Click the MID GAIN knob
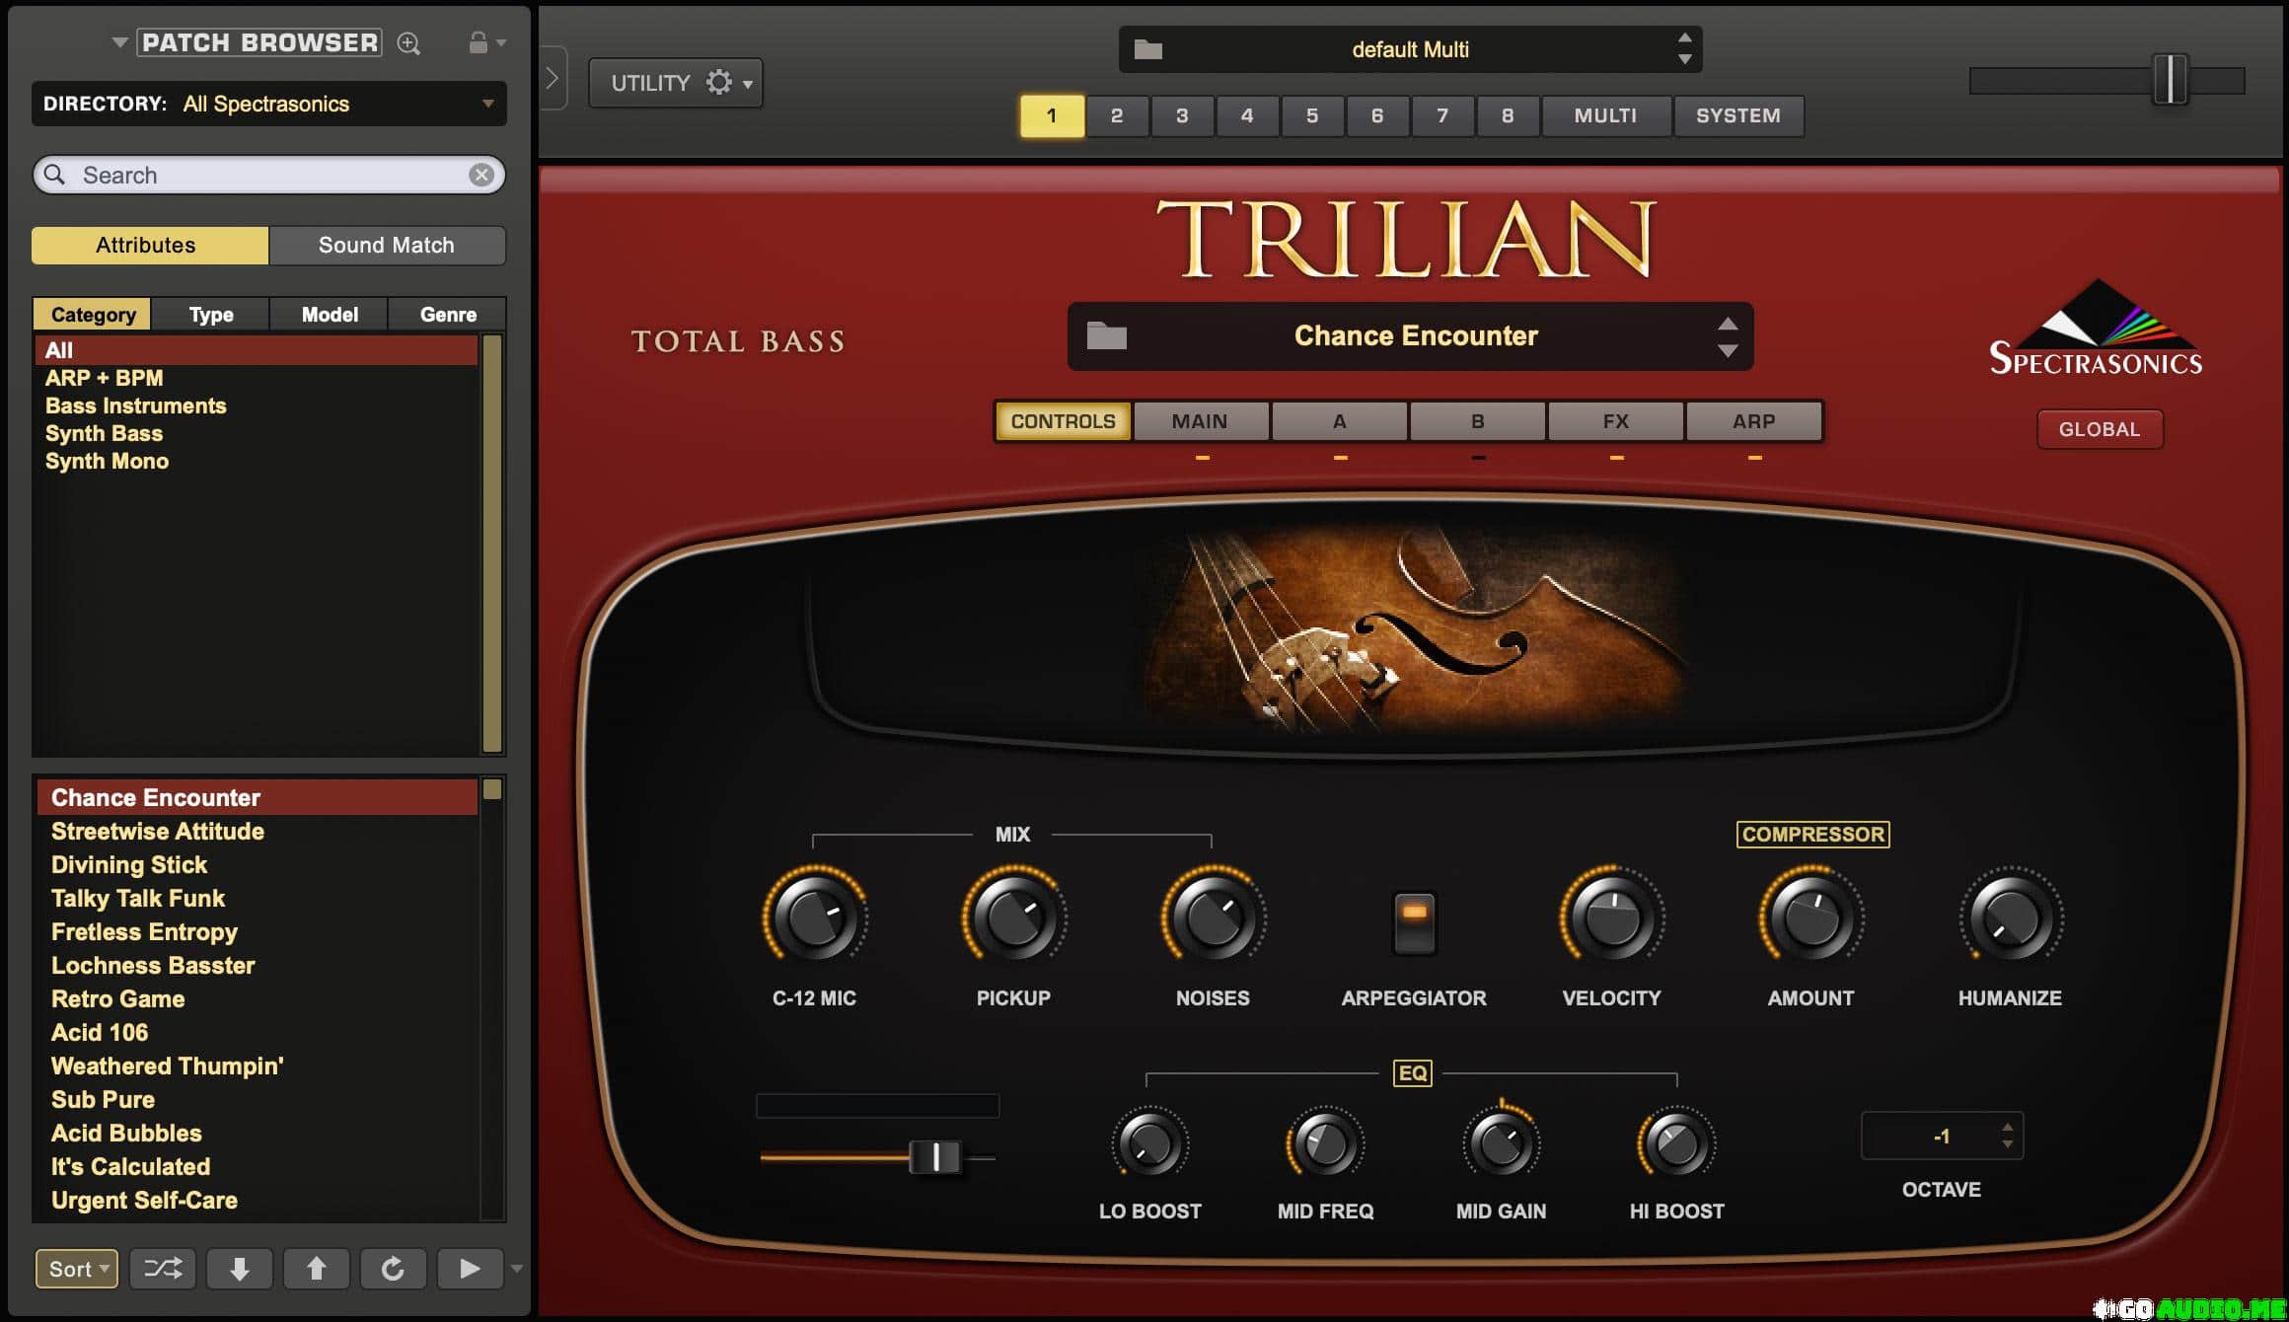Image resolution: width=2289 pixels, height=1322 pixels. click(x=1501, y=1143)
